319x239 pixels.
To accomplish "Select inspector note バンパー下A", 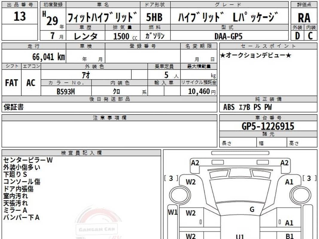I will pos(21,217).
